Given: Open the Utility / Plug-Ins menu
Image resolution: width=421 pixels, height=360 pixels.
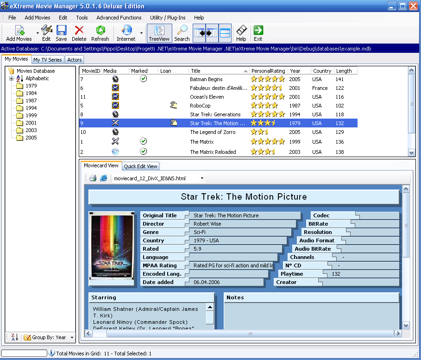Looking at the screenshot, I should tap(168, 18).
